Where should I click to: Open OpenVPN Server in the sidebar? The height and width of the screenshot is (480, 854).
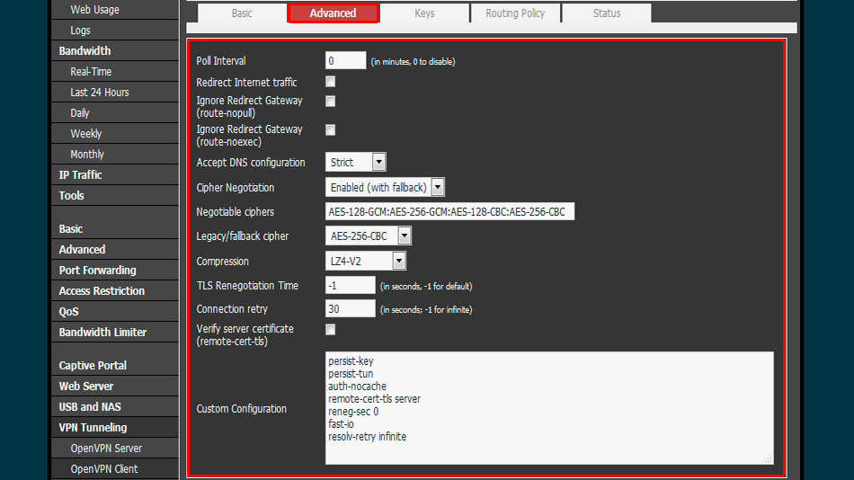click(x=106, y=448)
